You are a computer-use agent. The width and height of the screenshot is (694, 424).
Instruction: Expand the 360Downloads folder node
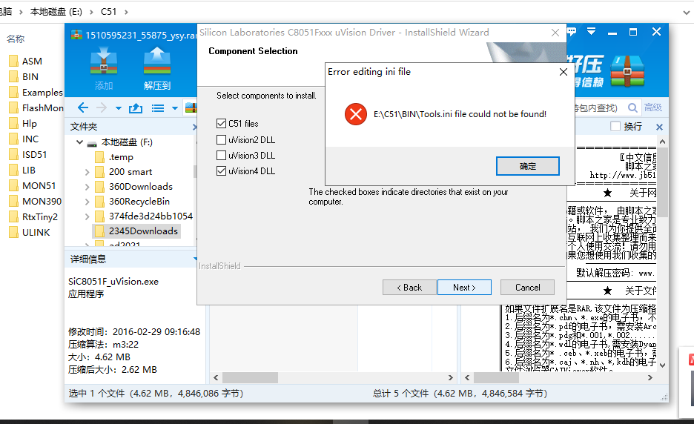point(87,187)
